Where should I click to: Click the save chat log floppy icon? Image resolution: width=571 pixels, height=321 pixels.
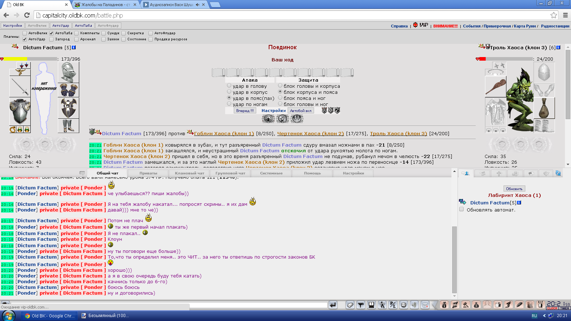point(372,305)
